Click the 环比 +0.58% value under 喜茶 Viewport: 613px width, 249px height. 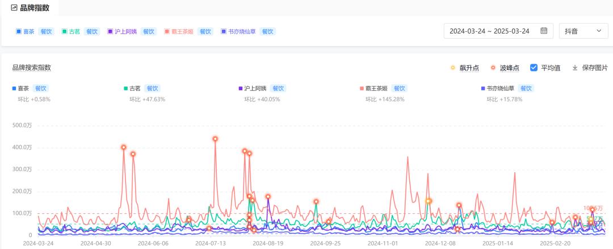coord(34,99)
